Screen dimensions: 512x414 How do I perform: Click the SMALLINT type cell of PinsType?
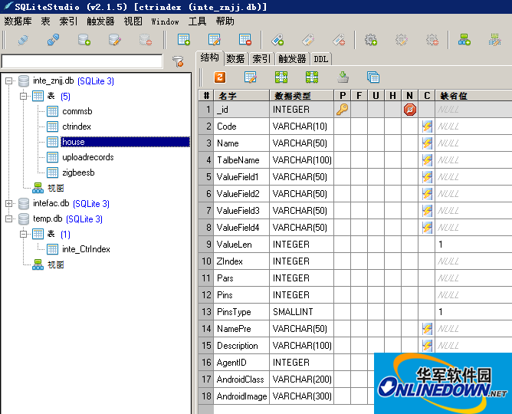coord(302,312)
